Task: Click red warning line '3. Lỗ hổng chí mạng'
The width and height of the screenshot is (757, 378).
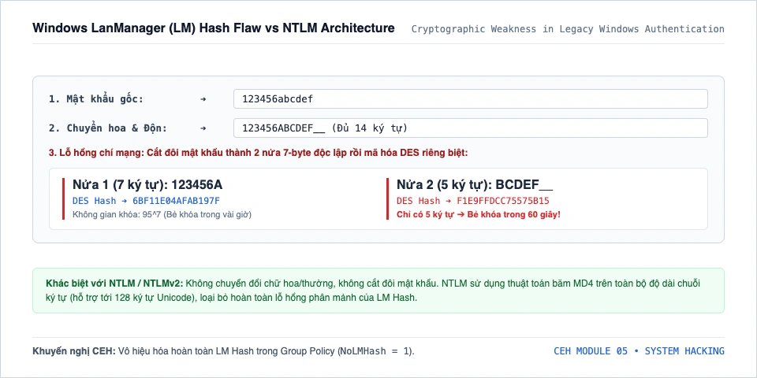Action: coord(259,154)
